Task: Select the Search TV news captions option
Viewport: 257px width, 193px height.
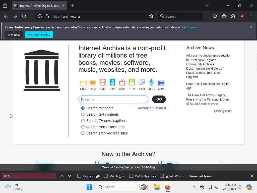Action: [83, 121]
